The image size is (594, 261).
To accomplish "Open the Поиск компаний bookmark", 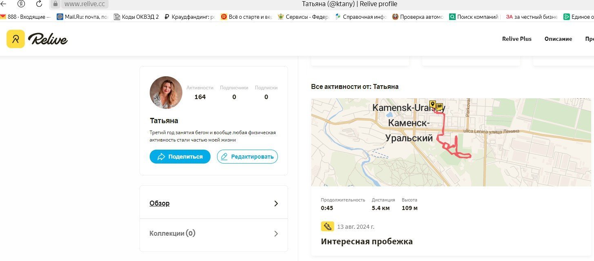I will click(474, 17).
